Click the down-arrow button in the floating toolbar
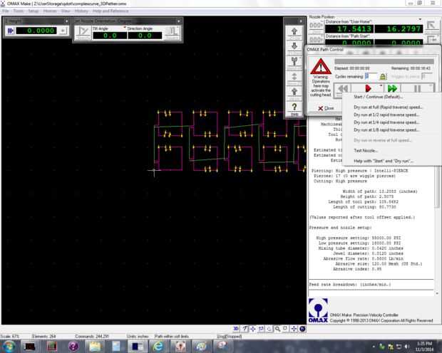This screenshot has height=353, width=442. [294, 47]
